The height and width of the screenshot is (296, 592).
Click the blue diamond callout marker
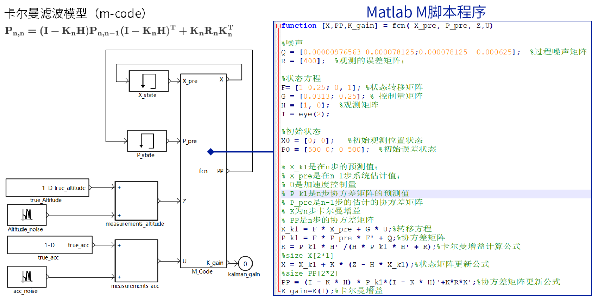(210, 152)
